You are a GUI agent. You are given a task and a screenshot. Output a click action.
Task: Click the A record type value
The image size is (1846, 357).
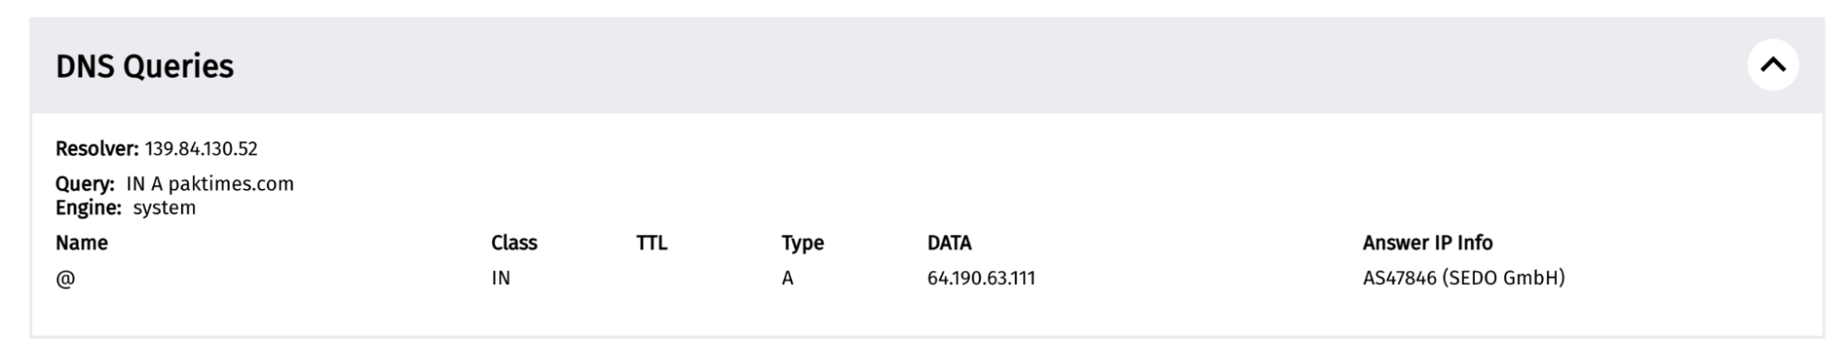tap(788, 278)
